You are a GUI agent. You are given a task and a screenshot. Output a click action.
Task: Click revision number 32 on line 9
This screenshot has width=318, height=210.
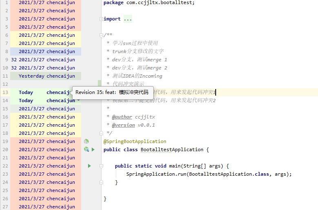click(x=14, y=60)
